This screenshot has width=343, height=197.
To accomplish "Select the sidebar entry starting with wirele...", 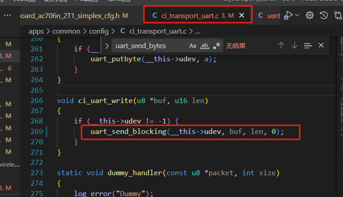I will point(10,164).
